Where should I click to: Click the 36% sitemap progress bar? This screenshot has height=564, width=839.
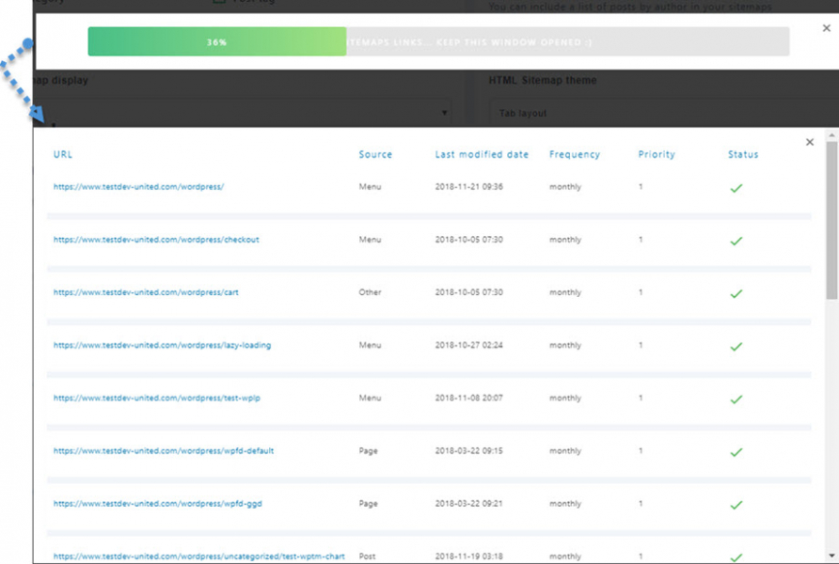[x=217, y=41]
